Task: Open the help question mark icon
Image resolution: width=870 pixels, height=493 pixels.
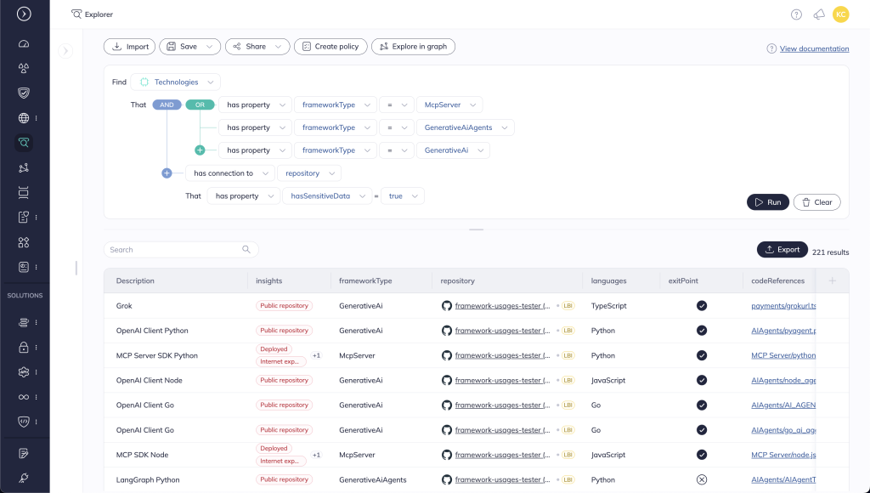Action: (x=796, y=14)
